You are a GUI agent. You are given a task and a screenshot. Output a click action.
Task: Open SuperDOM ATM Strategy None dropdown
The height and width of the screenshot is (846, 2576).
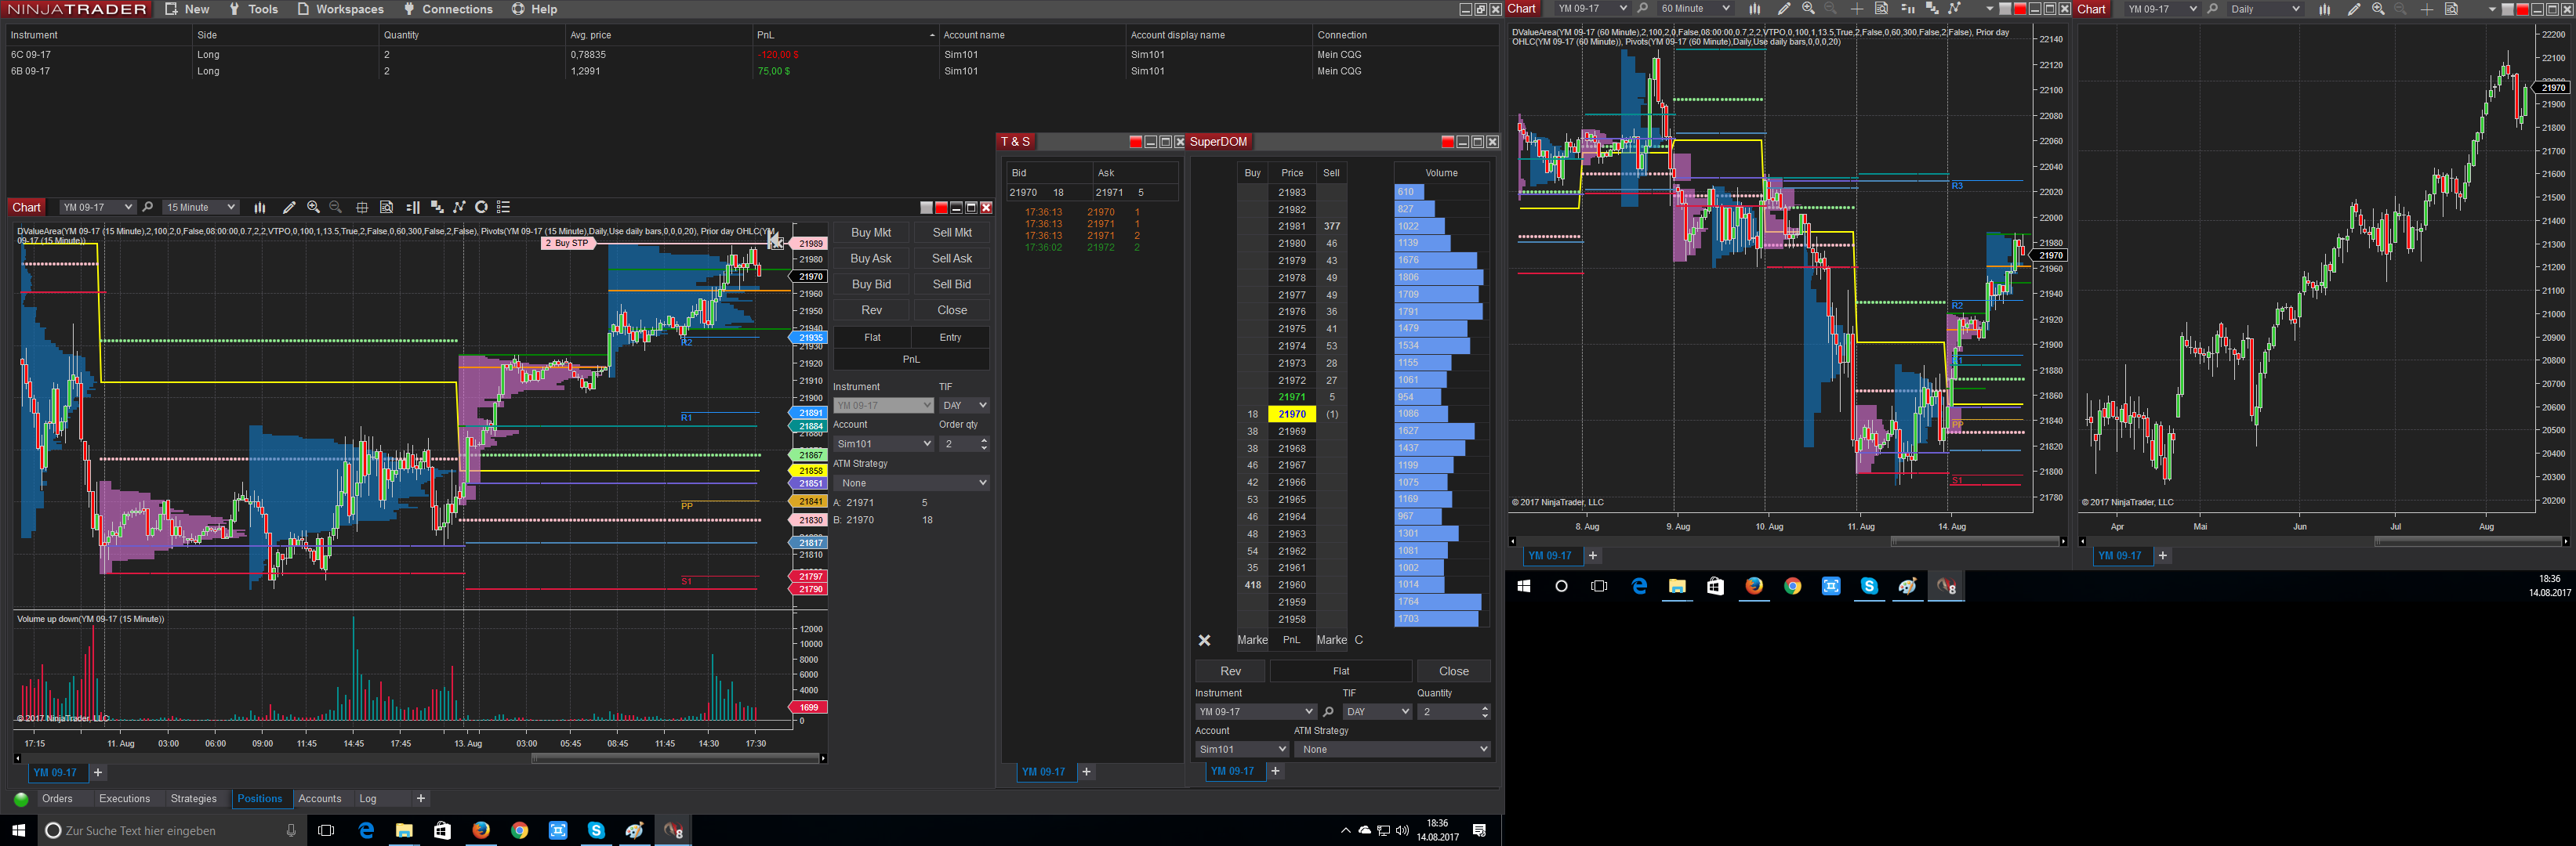[x=1392, y=749]
